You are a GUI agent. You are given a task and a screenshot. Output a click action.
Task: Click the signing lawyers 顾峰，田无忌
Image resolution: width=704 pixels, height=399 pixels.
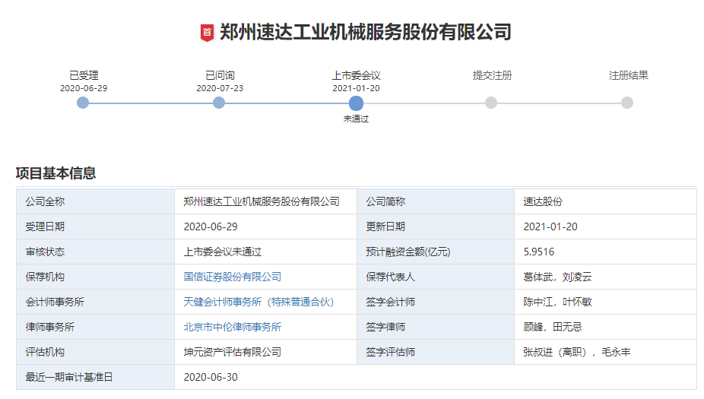[552, 328]
